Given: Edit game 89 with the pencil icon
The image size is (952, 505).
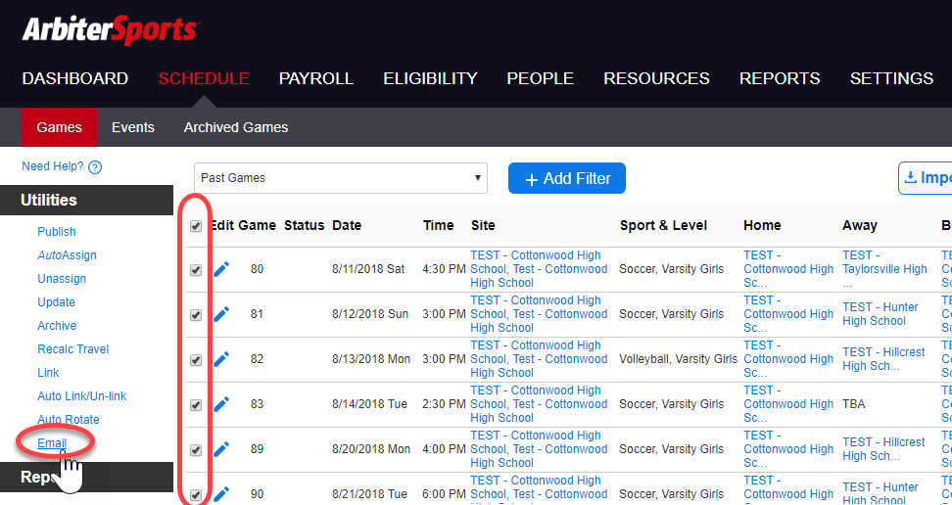Looking at the screenshot, I should tap(221, 448).
